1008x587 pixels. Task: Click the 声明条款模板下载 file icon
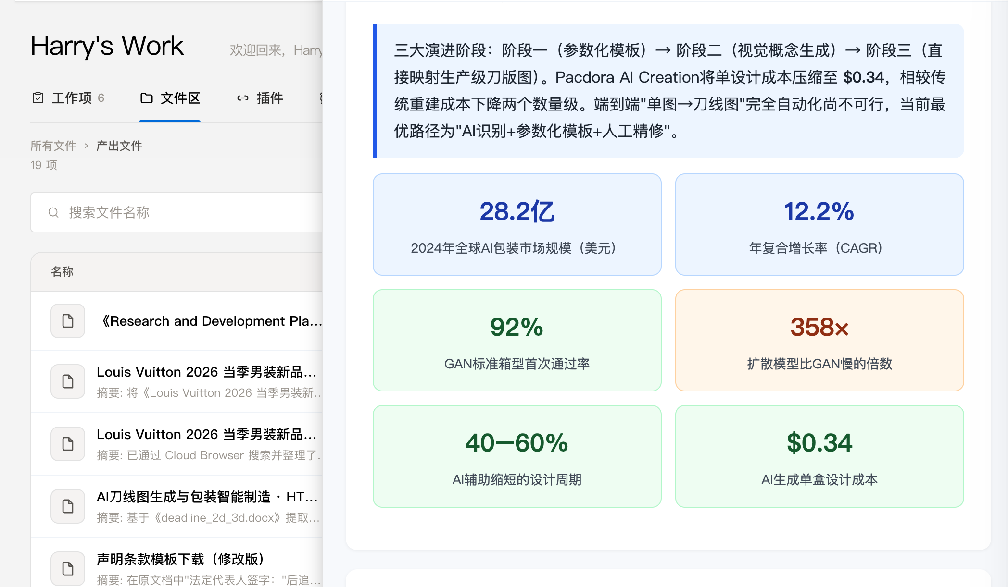[x=68, y=569]
